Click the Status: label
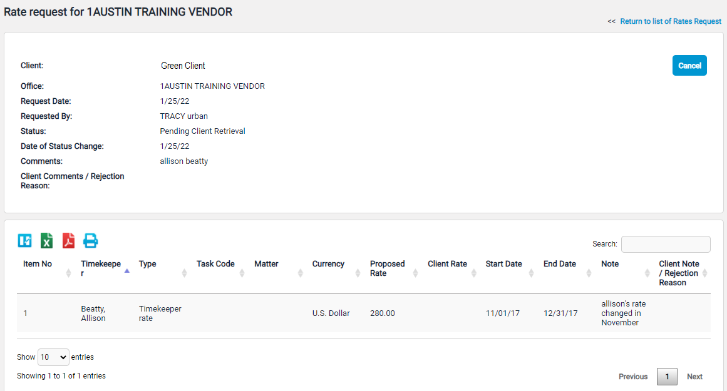 [x=33, y=131]
